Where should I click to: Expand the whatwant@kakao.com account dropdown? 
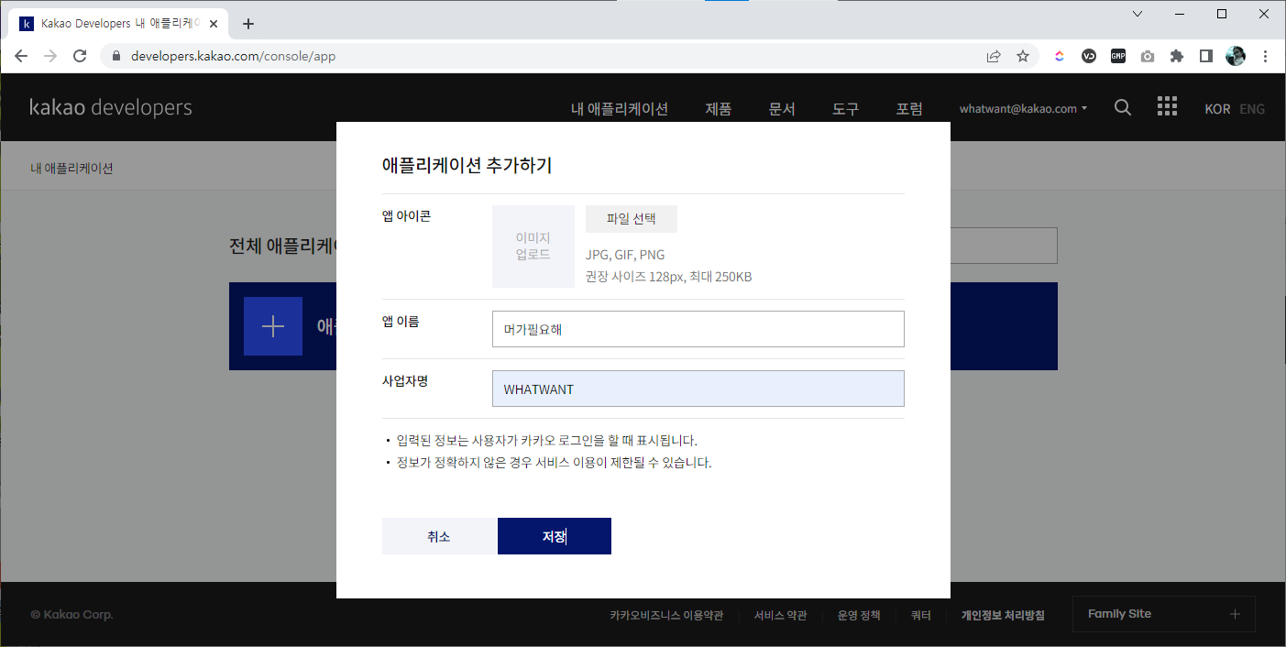click(x=1023, y=108)
